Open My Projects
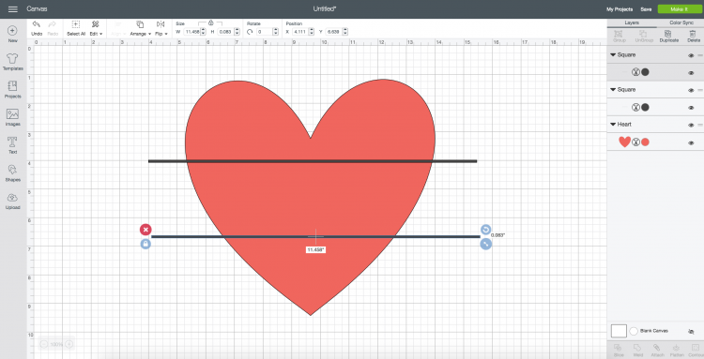This screenshot has height=359, width=704. (x=620, y=9)
